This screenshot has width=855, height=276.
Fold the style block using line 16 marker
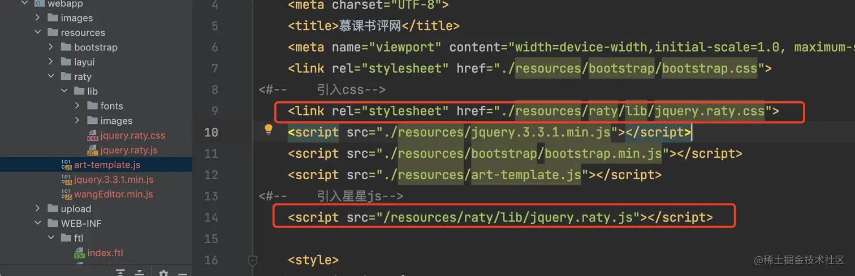point(253,260)
